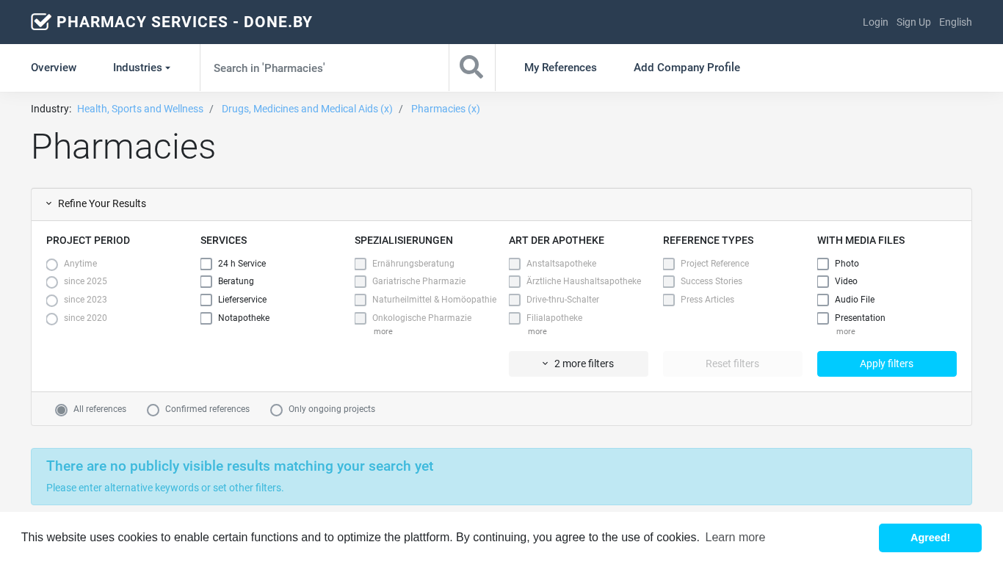Expand the 2 more filters button
The width and height of the screenshot is (1003, 564).
click(578, 364)
